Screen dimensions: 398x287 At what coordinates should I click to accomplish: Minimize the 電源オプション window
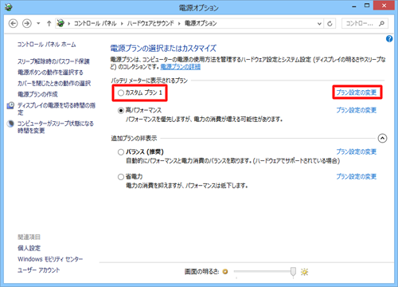(x=354, y=6)
